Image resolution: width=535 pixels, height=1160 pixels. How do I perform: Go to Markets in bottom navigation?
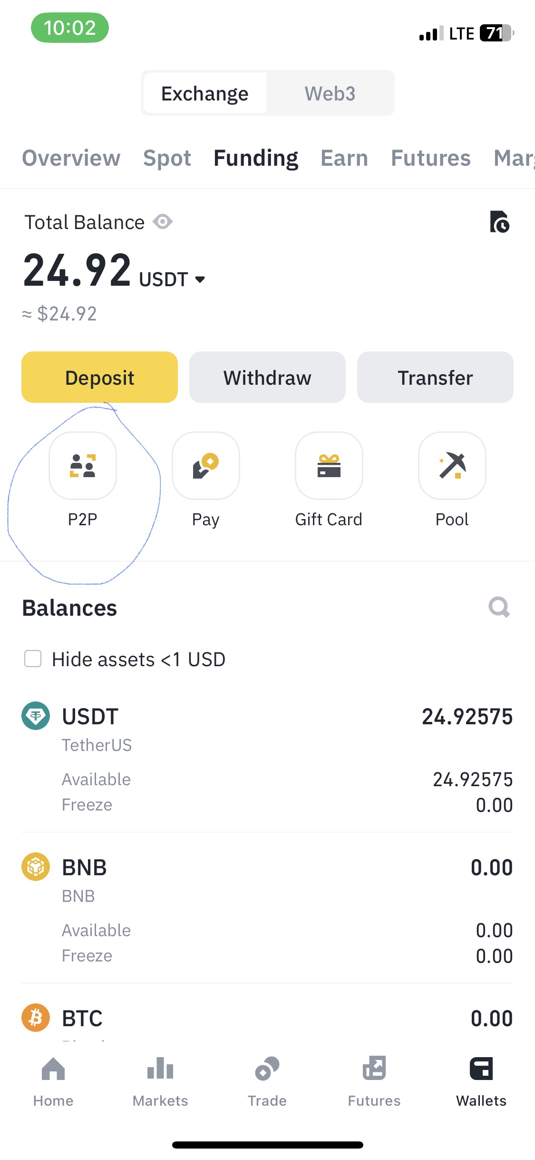click(x=160, y=1082)
